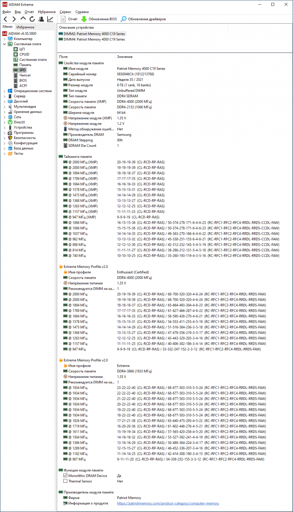Expand the Дисплей tree node
This screenshot has height=512, width=293.
point(5,101)
